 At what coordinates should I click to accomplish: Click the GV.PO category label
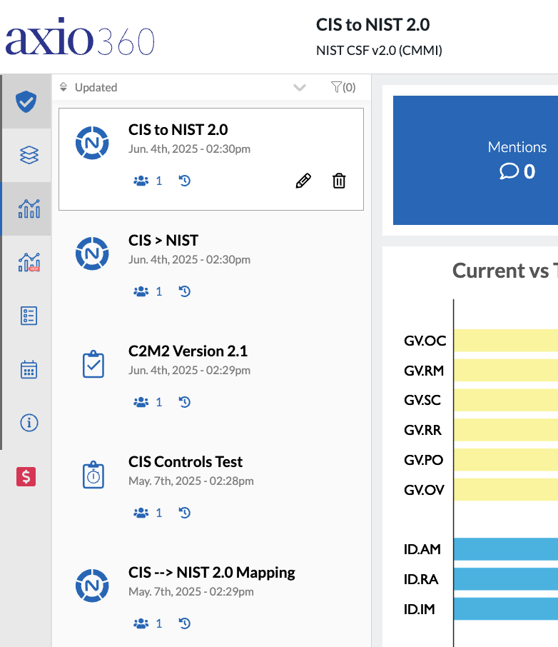point(424,460)
